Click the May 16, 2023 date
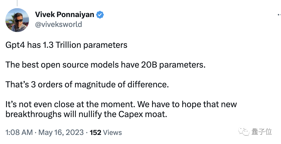Screen dimensions: 281x144 pyautogui.click(x=61, y=132)
